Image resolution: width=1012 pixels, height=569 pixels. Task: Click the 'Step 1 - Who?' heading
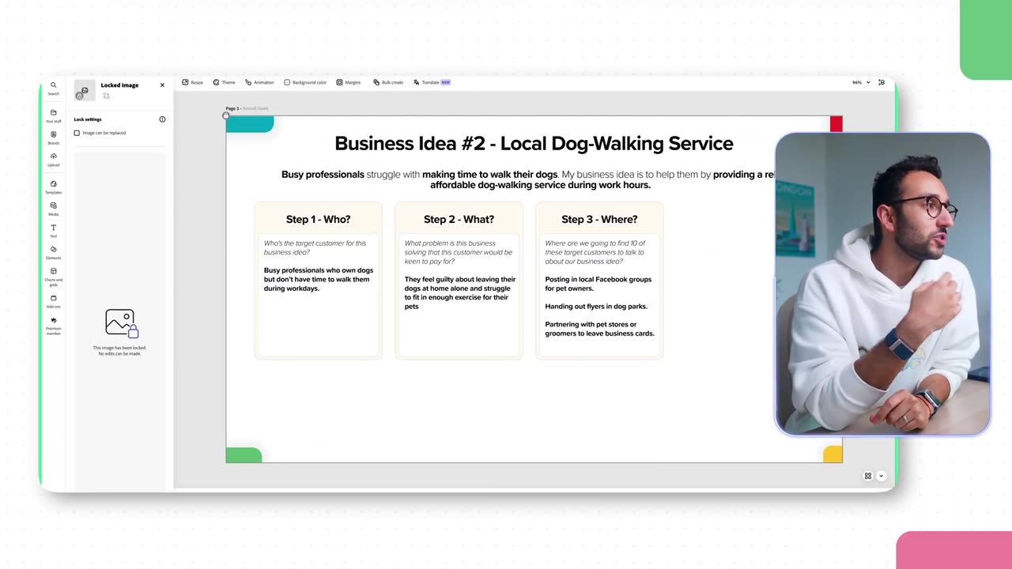tap(318, 219)
